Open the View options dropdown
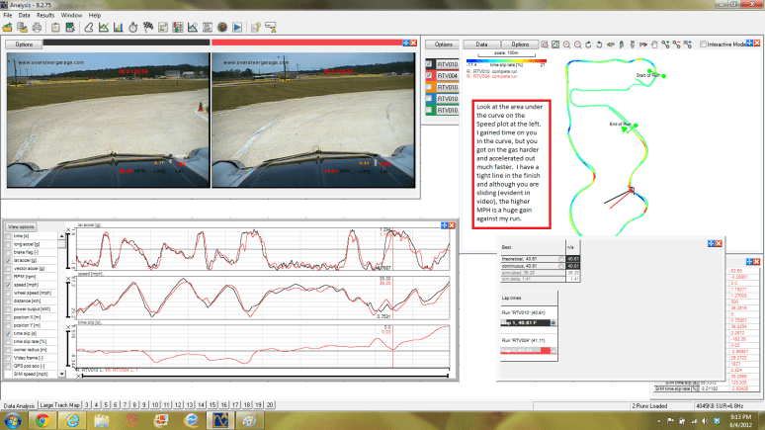 click(22, 226)
